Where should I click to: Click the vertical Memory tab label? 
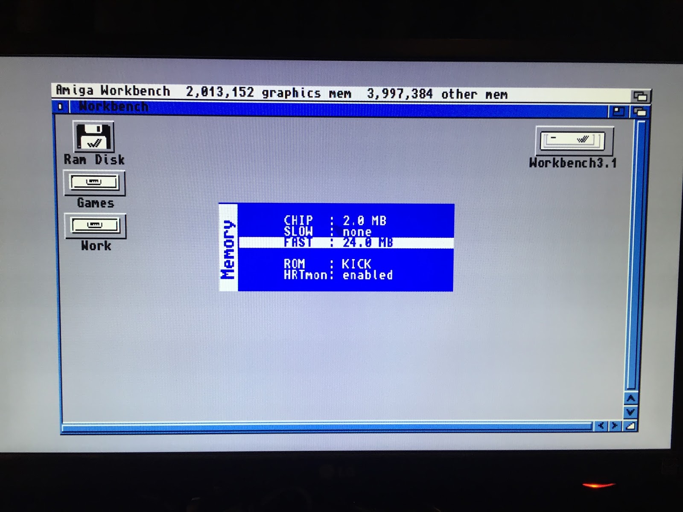[x=228, y=249]
